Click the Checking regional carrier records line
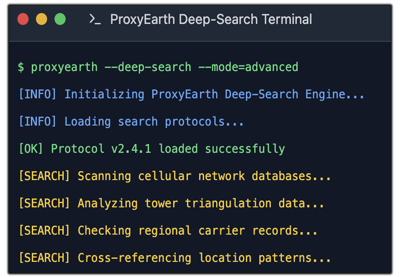 tap(197, 231)
